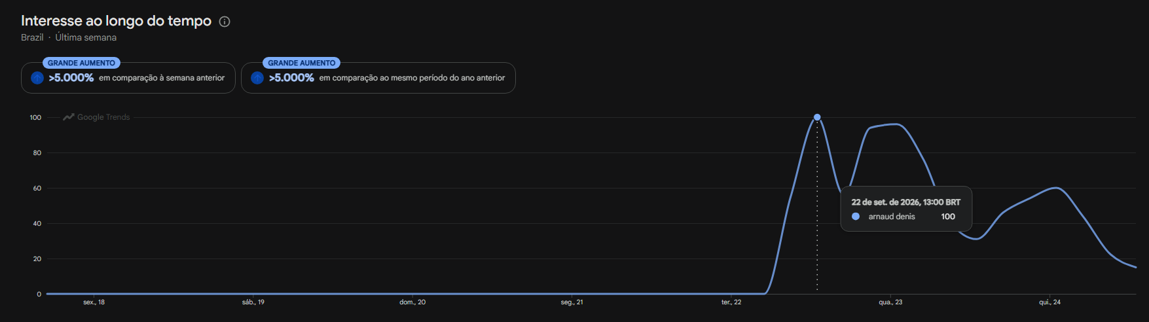Select the 'ter., 22' axis label
The image size is (1149, 322).
click(x=731, y=302)
